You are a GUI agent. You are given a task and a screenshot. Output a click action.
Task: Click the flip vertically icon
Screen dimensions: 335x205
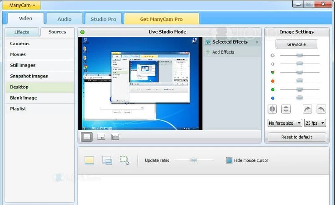pyautogui.click(x=286, y=109)
